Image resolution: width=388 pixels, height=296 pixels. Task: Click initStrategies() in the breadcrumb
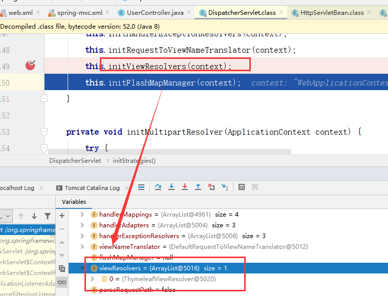[134, 161]
